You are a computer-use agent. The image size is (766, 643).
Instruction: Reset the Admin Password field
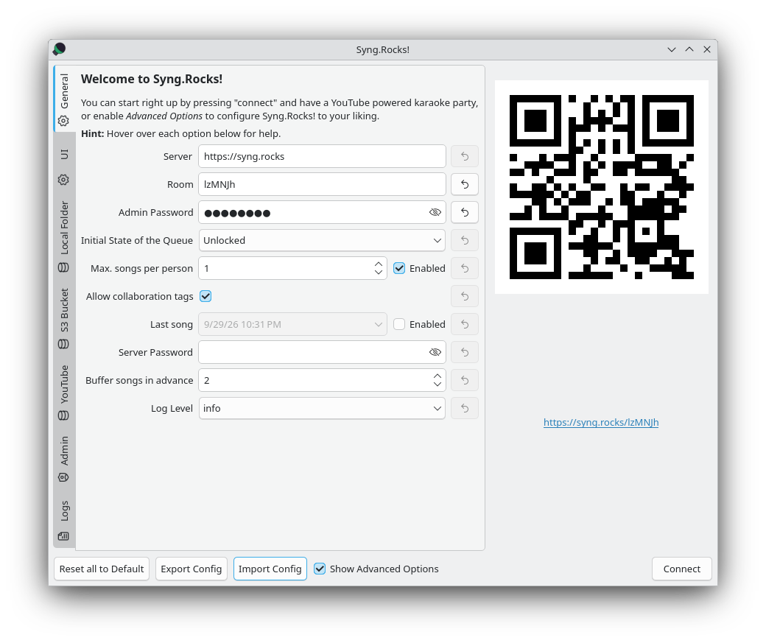click(465, 212)
